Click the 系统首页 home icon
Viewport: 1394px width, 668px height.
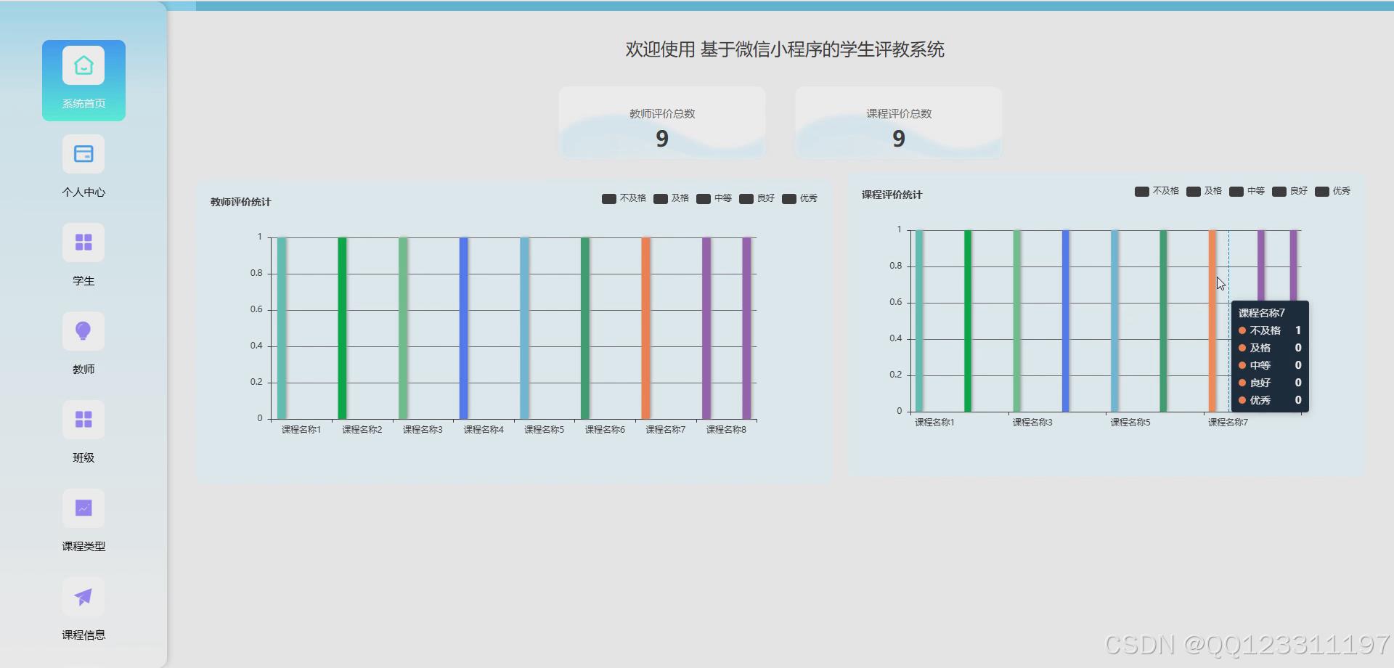pyautogui.click(x=83, y=64)
